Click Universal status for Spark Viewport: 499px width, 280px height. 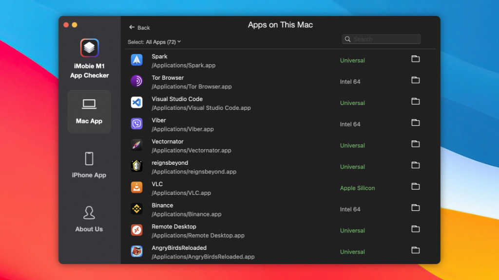point(352,60)
